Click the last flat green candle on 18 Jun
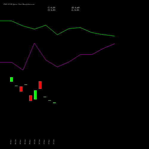 55,103
